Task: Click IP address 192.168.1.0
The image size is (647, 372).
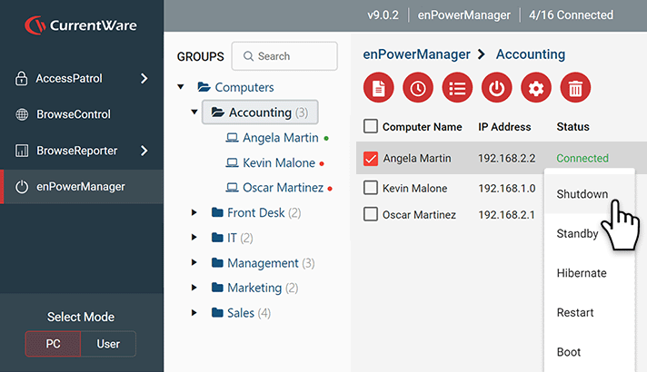Action: pos(507,188)
